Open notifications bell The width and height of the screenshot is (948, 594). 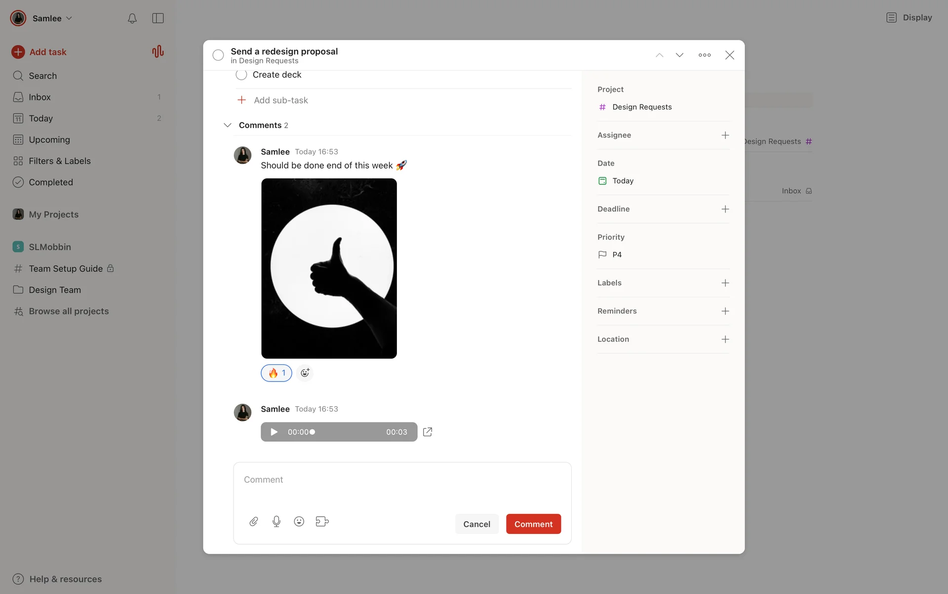click(132, 18)
